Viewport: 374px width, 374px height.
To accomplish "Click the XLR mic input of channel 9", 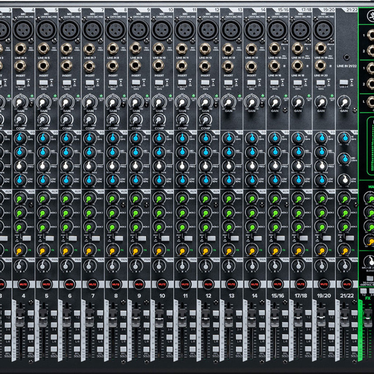I will (139, 29).
